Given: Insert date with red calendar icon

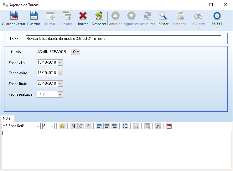Looking at the screenshot, I should point(169,126).
